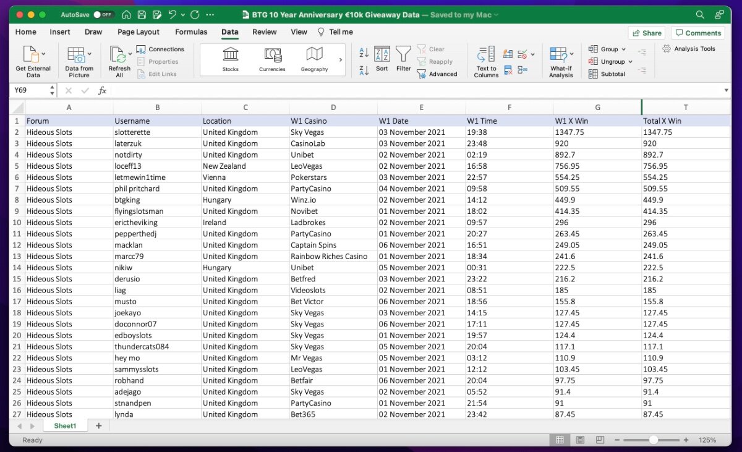Click the zoom slider handle
This screenshot has height=452, width=742.
click(654, 440)
